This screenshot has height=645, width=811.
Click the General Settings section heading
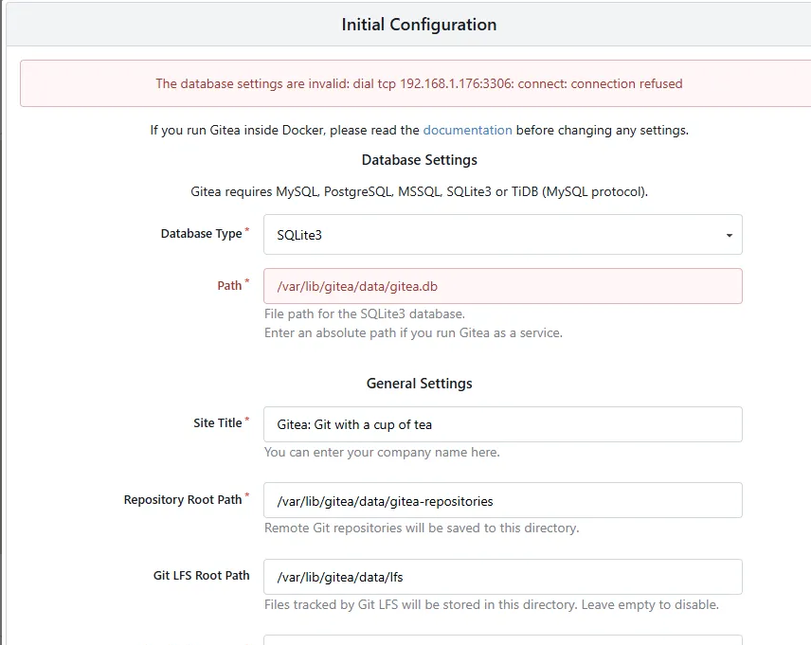[x=419, y=384]
